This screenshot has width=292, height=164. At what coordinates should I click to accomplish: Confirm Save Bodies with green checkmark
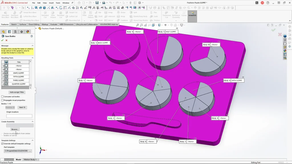[x=3, y=40]
